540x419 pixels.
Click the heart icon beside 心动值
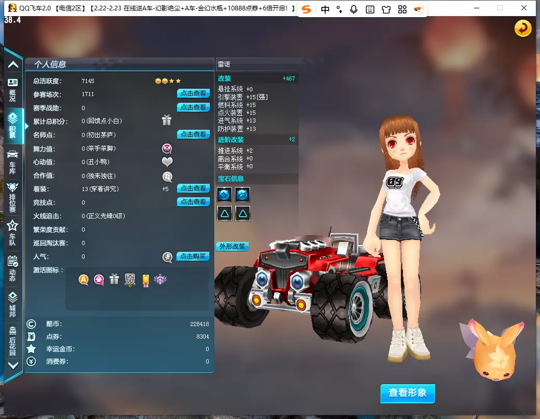[x=167, y=161]
